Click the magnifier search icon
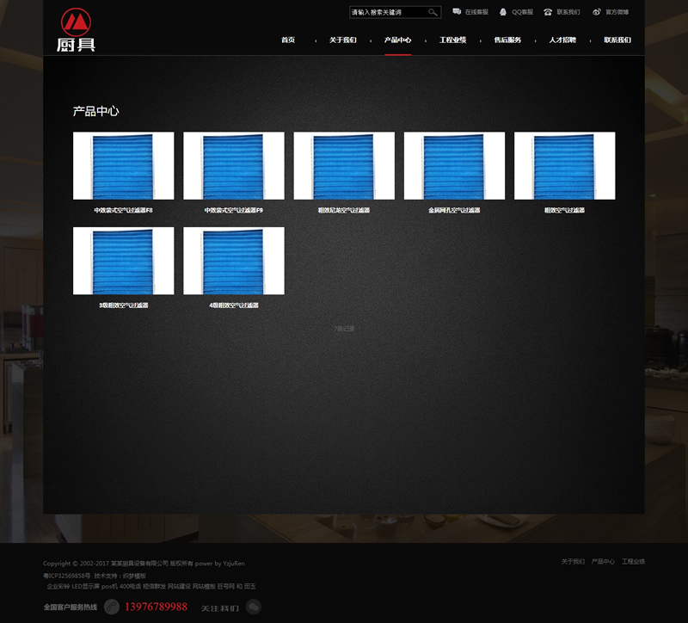Viewport: 688px width, 623px height. coord(433,12)
